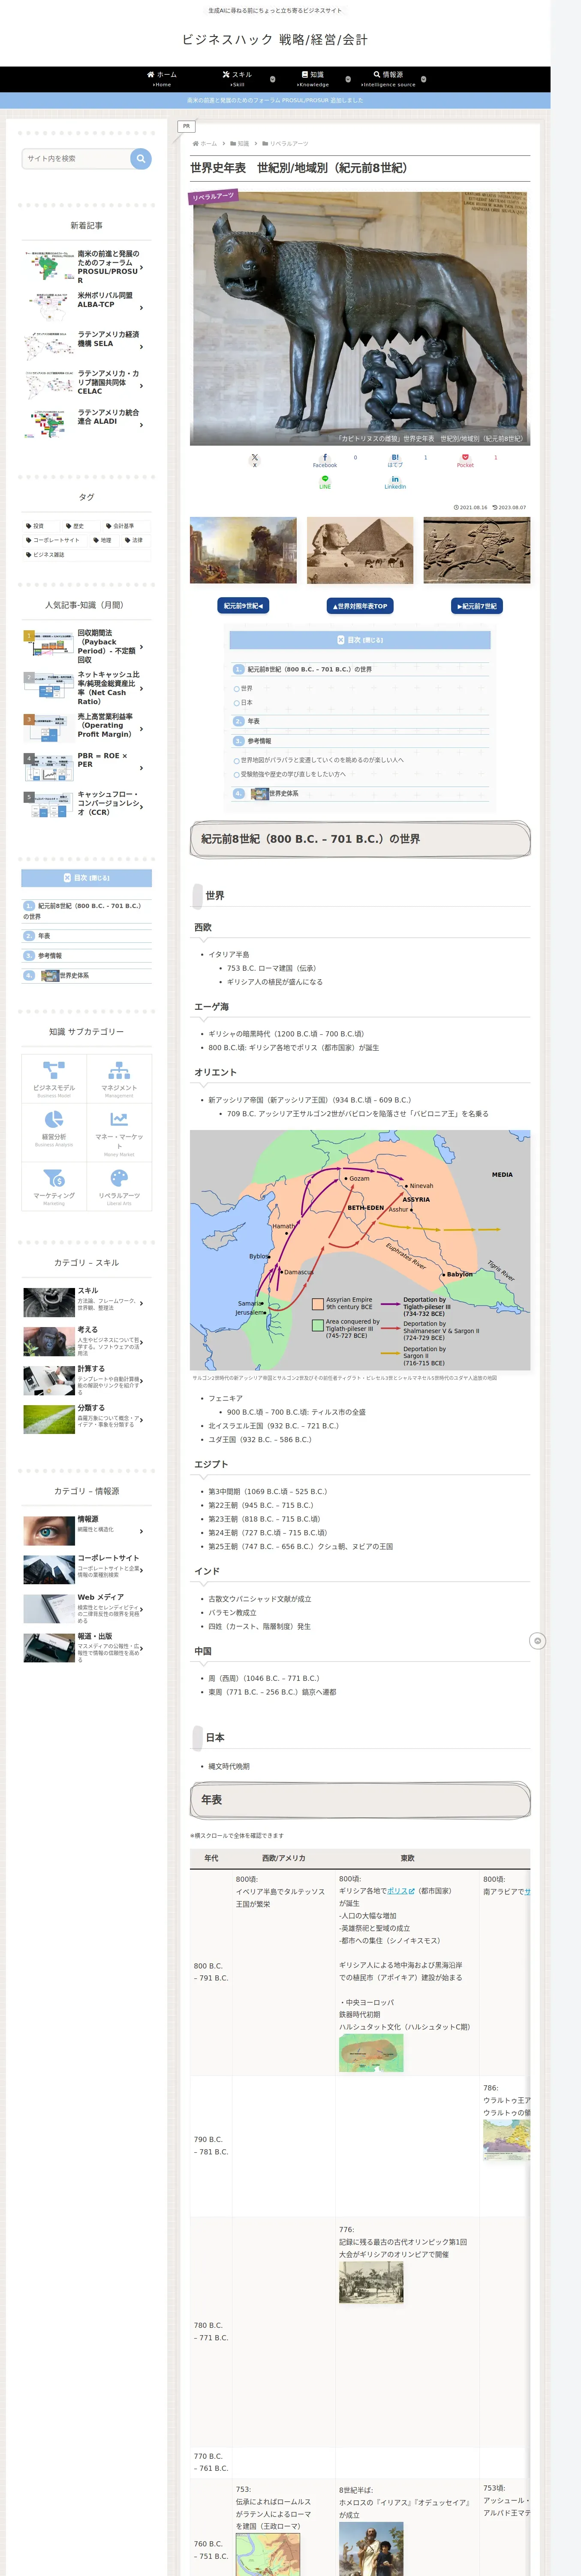Open the 情報源 Intelligence source menu
This screenshot has width=581, height=2576.
tap(388, 79)
